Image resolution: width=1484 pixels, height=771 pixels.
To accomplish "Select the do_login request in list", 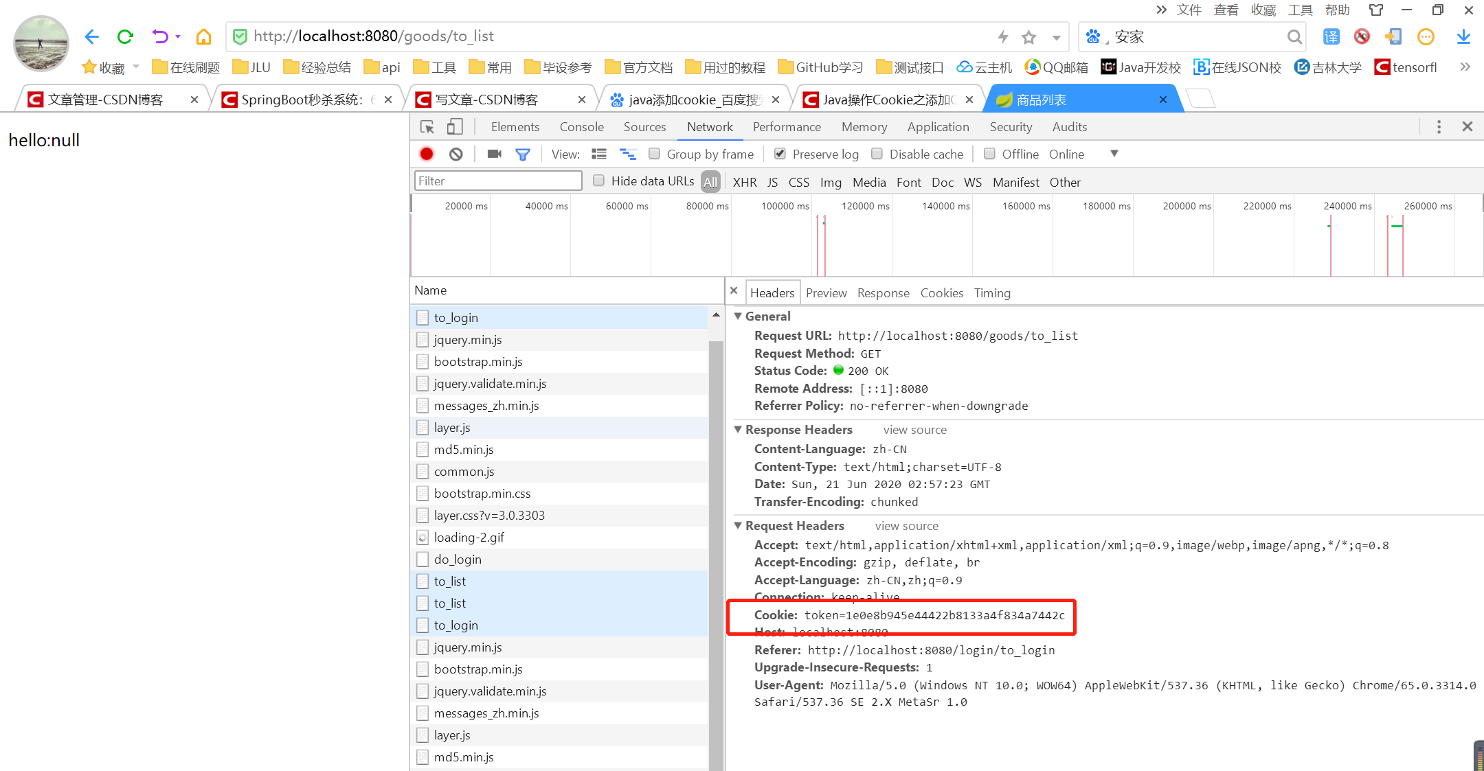I will (x=458, y=560).
